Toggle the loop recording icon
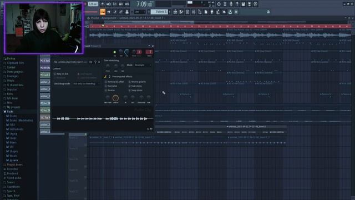This screenshot has width=355, height=200. click(x=127, y=4)
